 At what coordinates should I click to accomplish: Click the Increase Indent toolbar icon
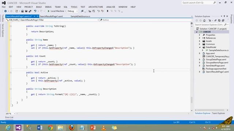pos(94,11)
